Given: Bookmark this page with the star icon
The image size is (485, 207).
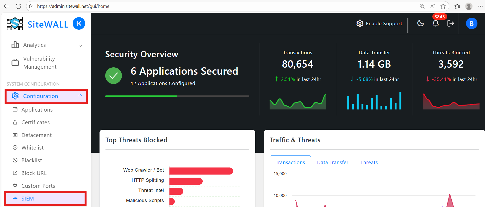Looking at the screenshot, I should (x=443, y=6).
